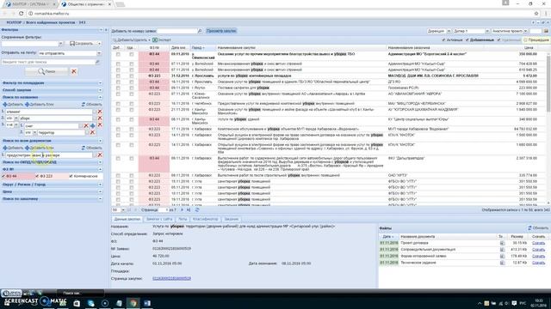Image resolution: width=551 pixels, height=309 pixels.
Task: Click the Введите текст для поиска field
Action: pyautogui.click(x=48, y=62)
